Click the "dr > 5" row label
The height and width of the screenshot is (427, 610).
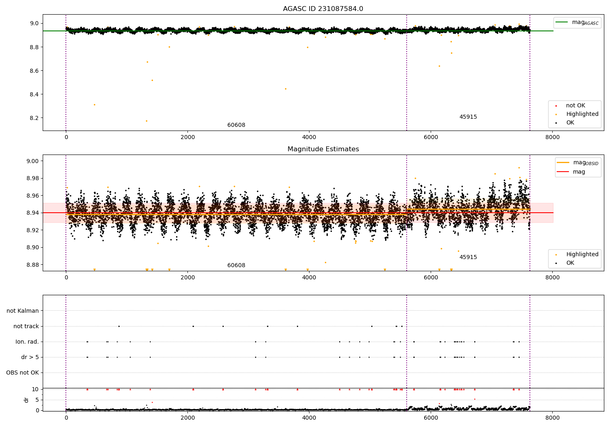click(x=30, y=357)
